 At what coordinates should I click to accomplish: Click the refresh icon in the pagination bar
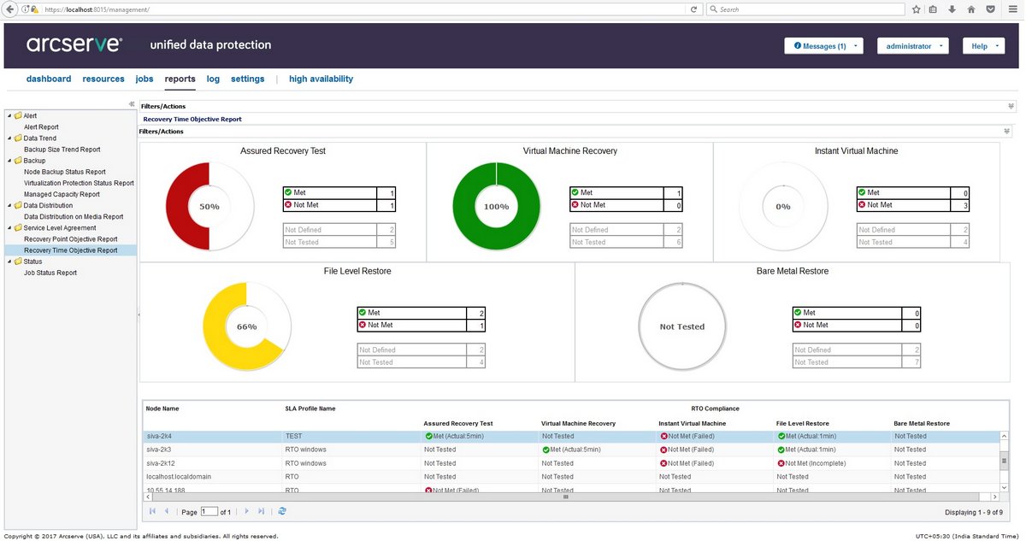click(x=282, y=511)
